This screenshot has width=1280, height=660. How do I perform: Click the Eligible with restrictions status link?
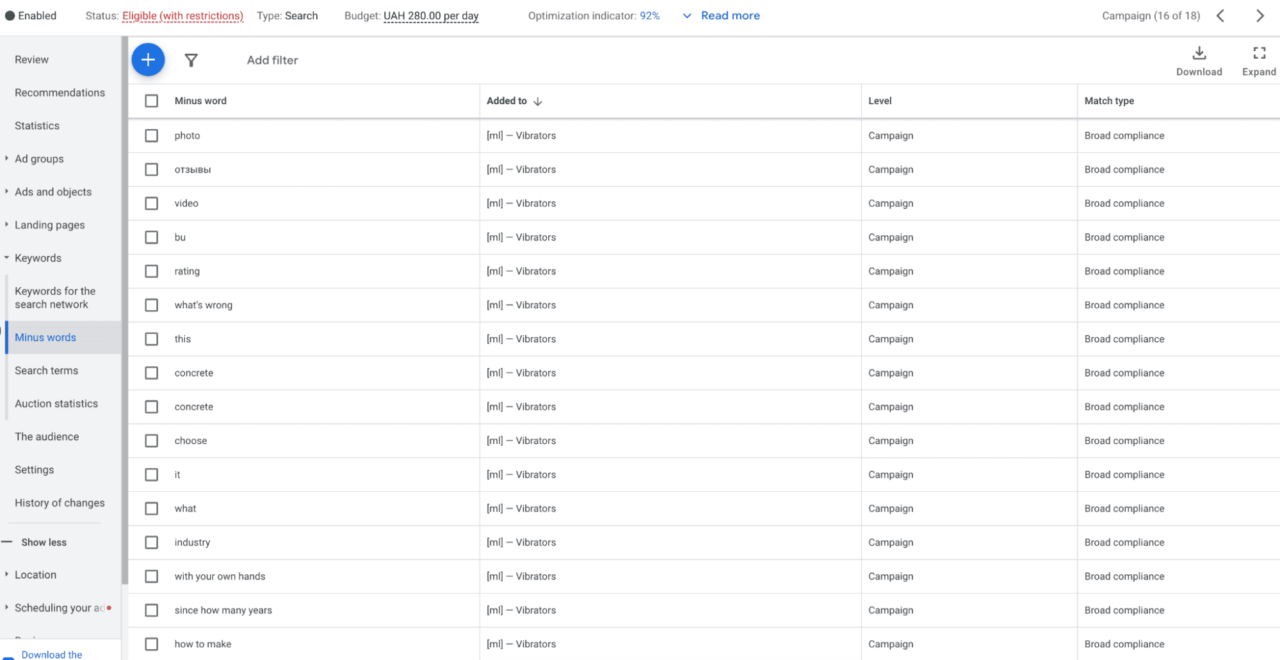[x=182, y=15]
